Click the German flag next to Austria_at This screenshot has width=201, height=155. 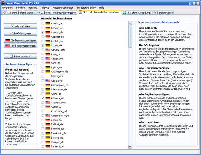pyautogui.click(x=48, y=107)
